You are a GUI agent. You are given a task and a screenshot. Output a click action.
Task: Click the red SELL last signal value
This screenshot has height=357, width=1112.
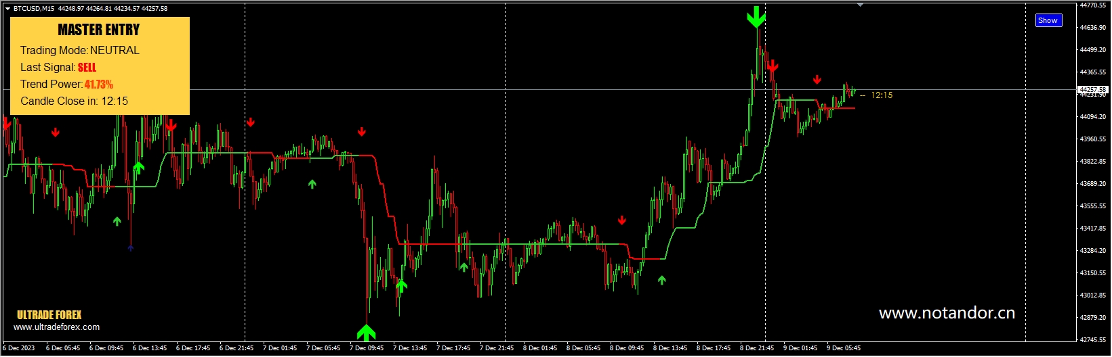(x=87, y=67)
